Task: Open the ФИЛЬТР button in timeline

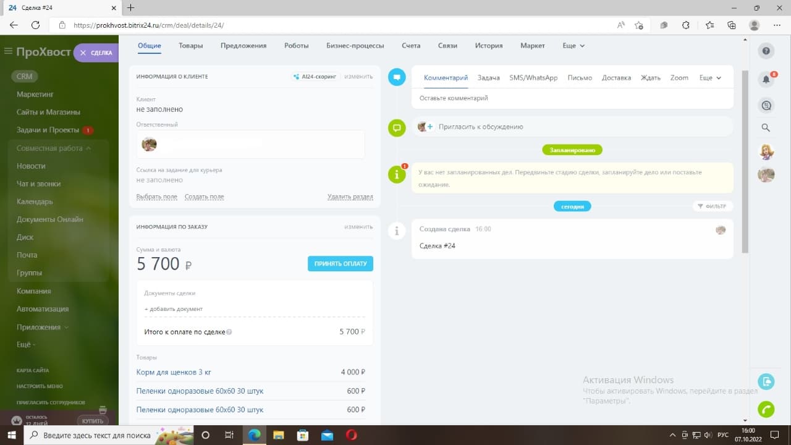Action: tap(713, 206)
